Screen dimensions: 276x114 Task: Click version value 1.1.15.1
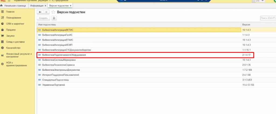point(246,50)
